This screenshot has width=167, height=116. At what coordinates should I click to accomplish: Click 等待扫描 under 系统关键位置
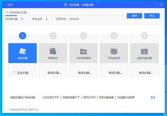click(x=146, y=73)
